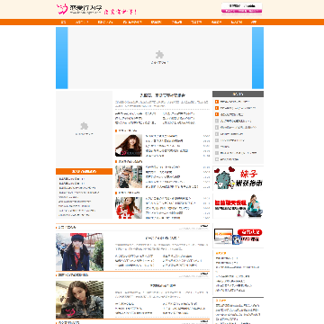Viewport: 324px width, 324px height.
Task: Open the thumbnail of the woman in a red sweater
Action: tap(129, 208)
